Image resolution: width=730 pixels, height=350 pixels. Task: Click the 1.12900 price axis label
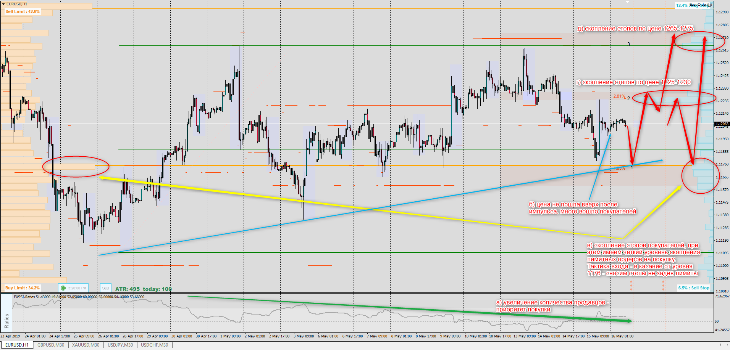(722, 12)
